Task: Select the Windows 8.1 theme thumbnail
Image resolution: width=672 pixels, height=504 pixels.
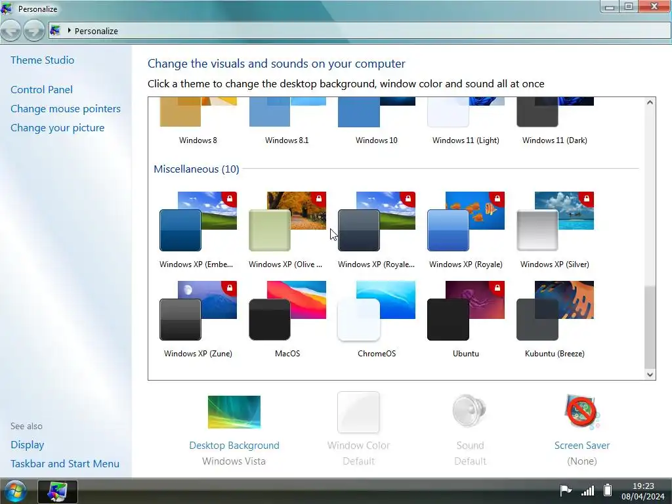Action: [287, 112]
